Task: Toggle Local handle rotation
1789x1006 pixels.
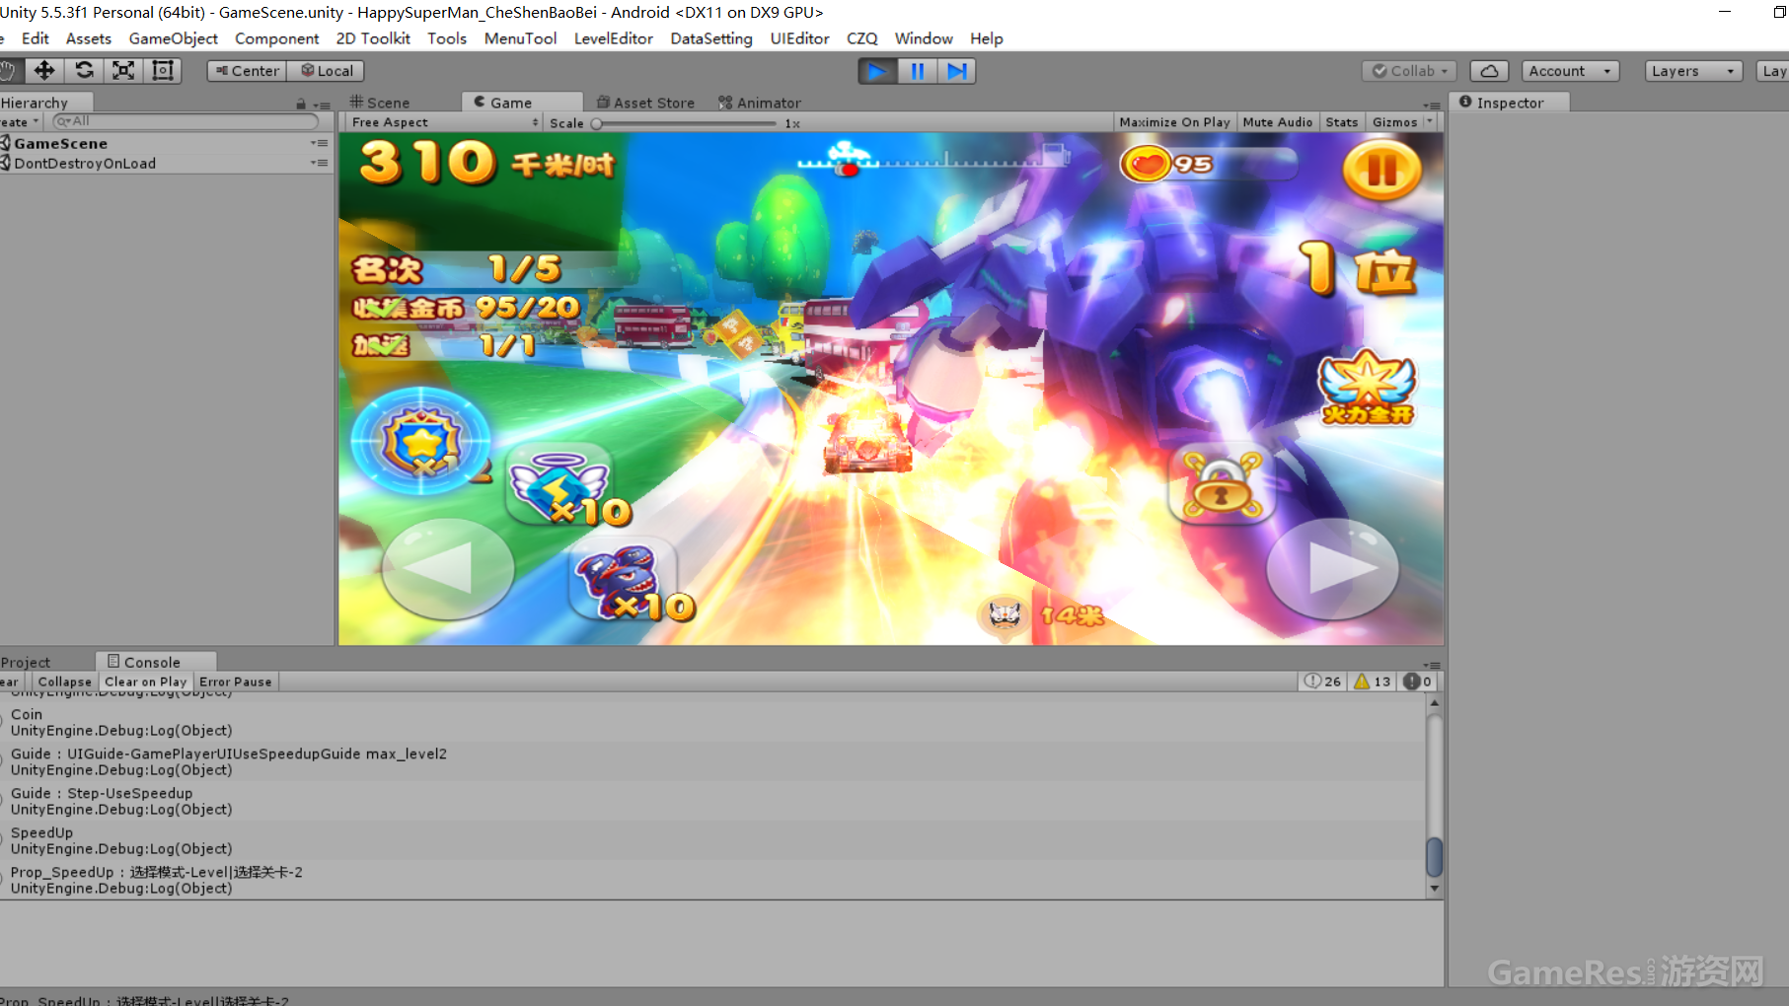Action: pyautogui.click(x=327, y=71)
